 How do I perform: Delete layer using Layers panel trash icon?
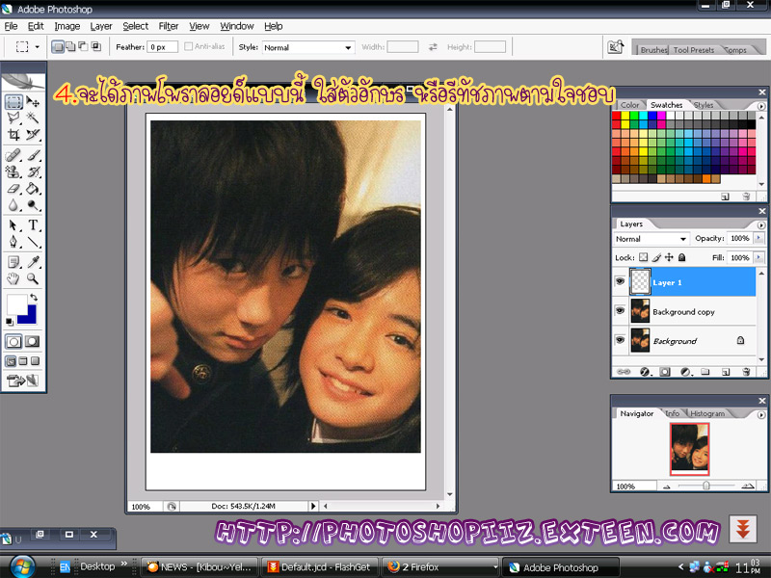click(x=746, y=372)
